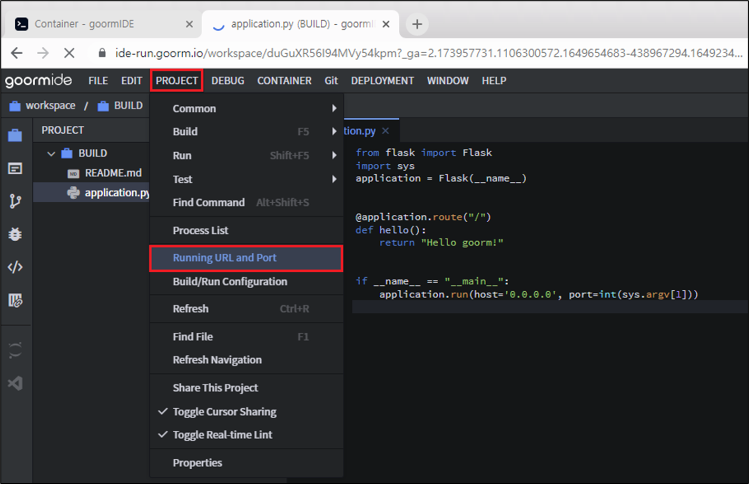Select Running URL and Port
749x484 pixels.
tap(247, 258)
